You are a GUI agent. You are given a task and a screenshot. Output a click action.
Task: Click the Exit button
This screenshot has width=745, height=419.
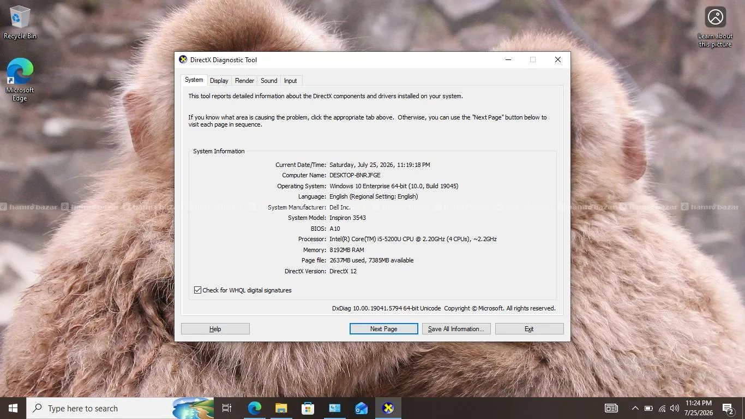point(529,329)
